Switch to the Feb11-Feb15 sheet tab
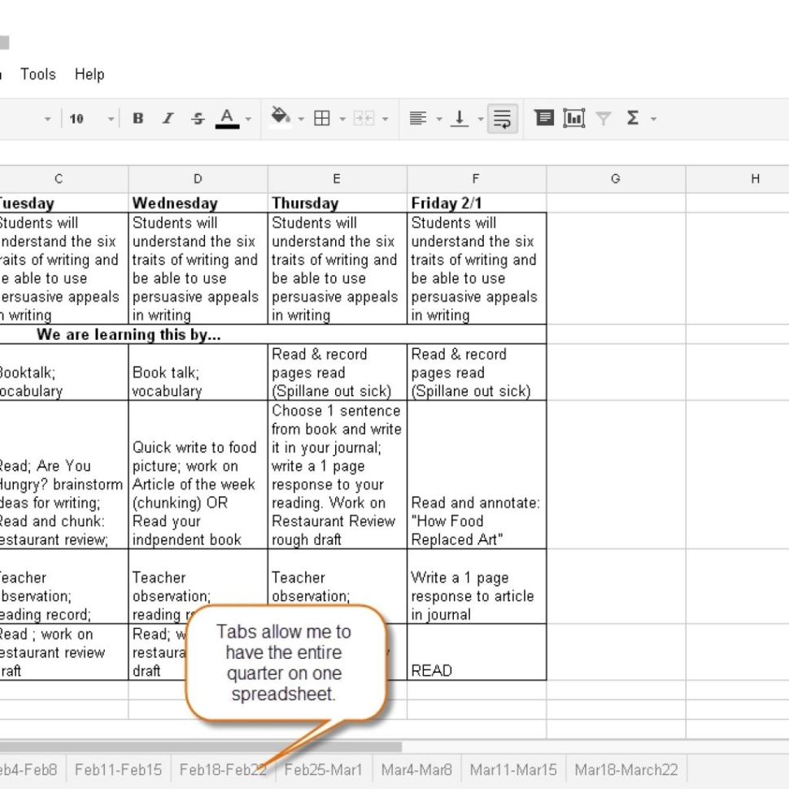 click(118, 769)
